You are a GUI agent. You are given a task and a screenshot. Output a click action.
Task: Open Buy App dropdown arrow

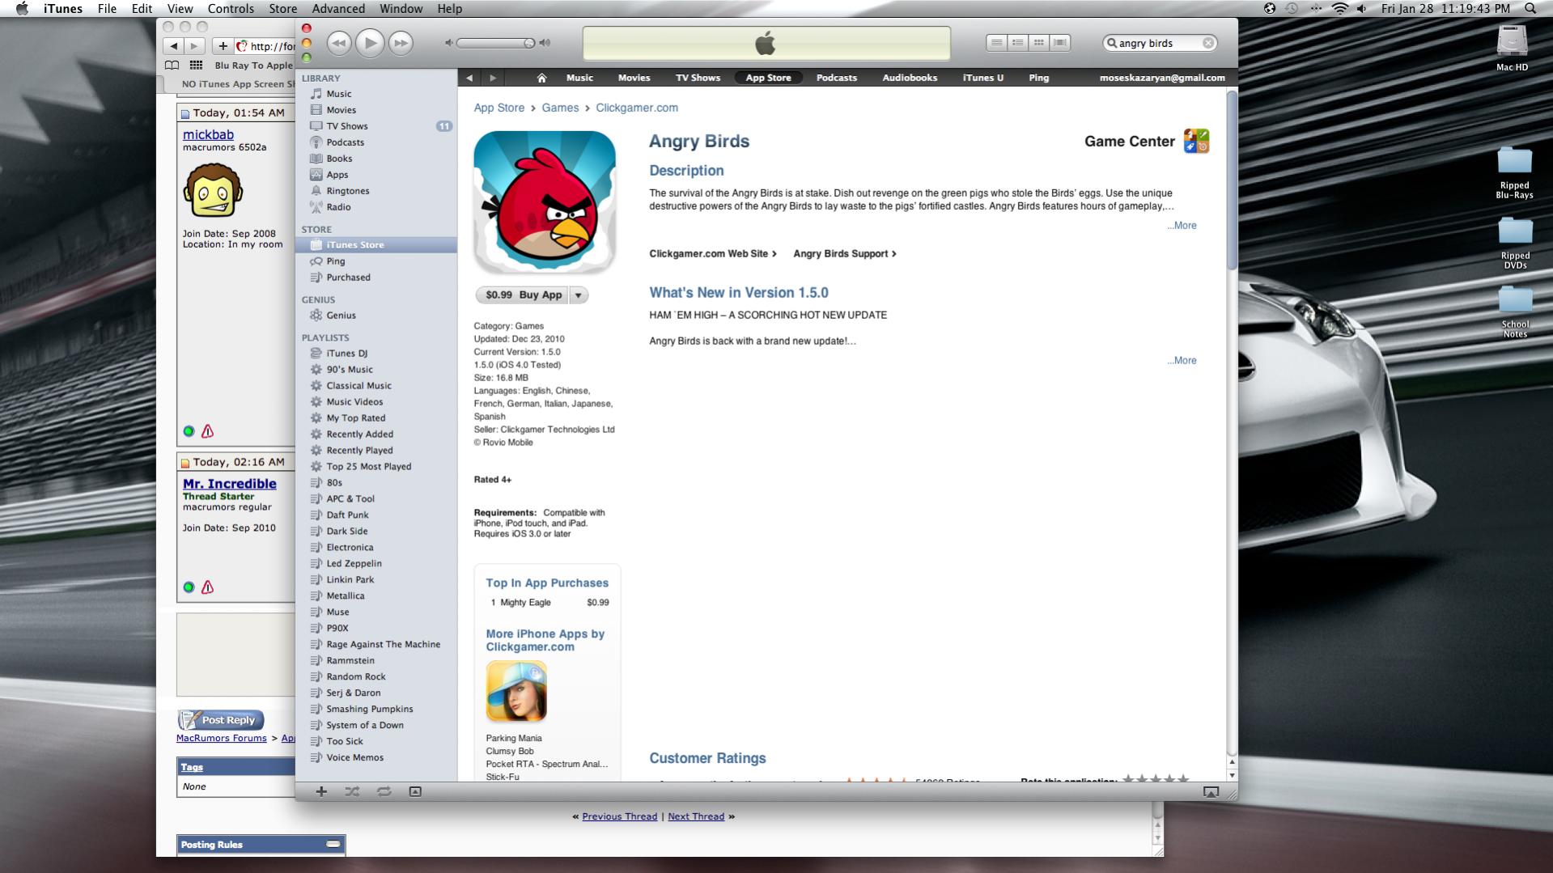(579, 295)
